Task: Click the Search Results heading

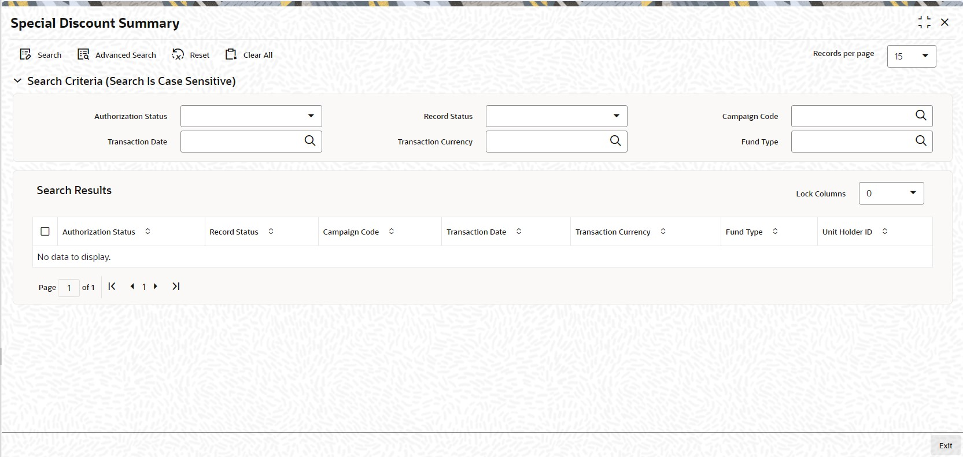Action: (x=74, y=190)
